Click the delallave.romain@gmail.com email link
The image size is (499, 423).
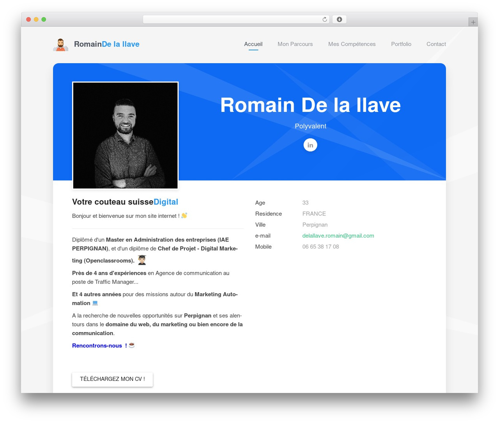coord(338,236)
